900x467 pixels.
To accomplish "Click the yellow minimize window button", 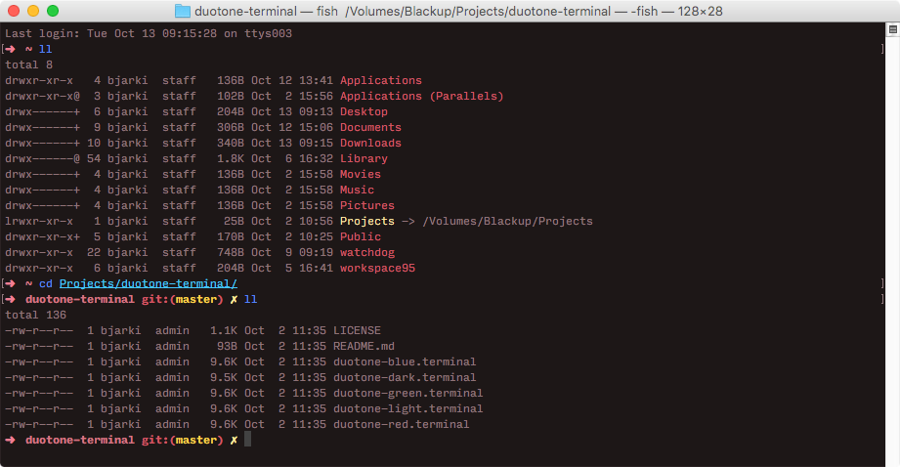I will pyautogui.click(x=33, y=11).
